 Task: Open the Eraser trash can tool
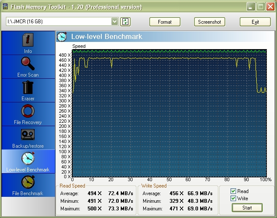28,88
